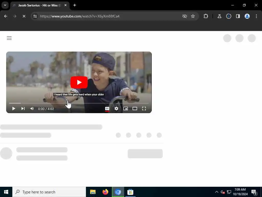Open the clock showing 7:09 AM

pos(240,192)
